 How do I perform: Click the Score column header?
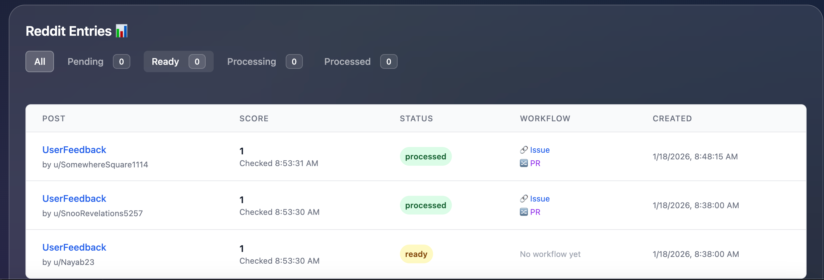(254, 119)
